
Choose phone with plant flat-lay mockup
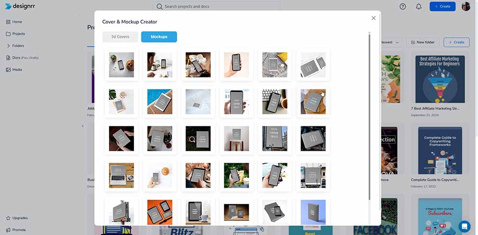[121, 65]
